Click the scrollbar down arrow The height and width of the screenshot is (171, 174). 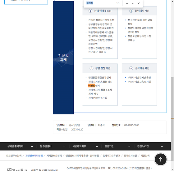tap(172, 169)
